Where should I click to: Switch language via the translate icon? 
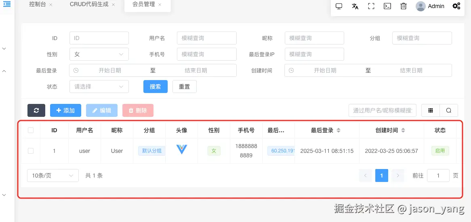(x=355, y=6)
